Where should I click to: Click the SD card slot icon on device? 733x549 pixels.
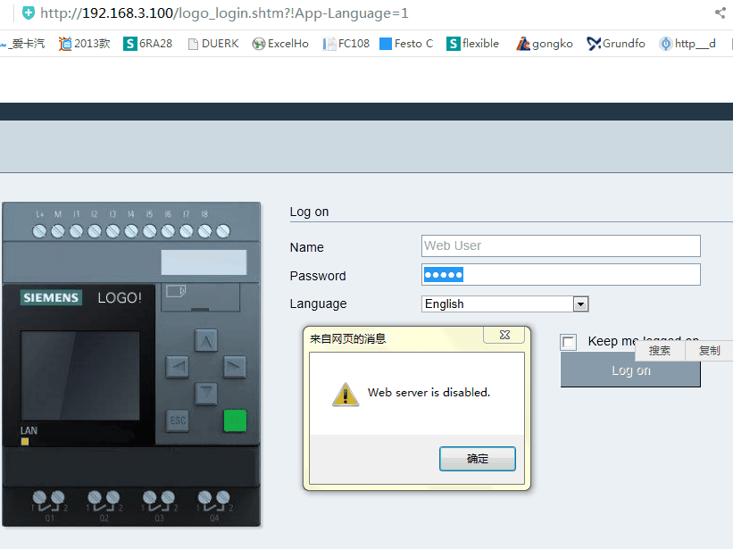176,291
